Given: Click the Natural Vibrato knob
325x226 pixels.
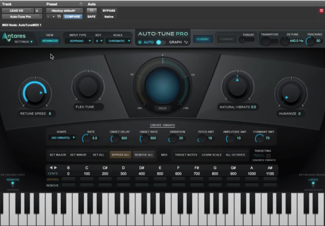Looking at the screenshot, I should (x=237, y=86).
